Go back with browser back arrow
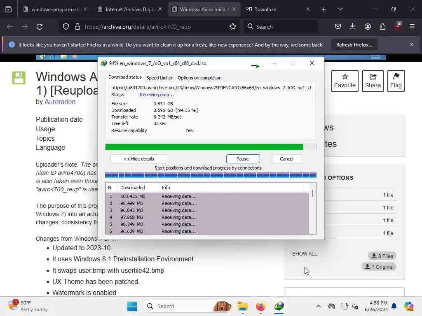Screen dimensions: 422x316 coord(10,27)
